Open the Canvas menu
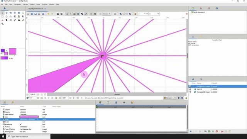The image size is (247, 139). coord(25,4)
